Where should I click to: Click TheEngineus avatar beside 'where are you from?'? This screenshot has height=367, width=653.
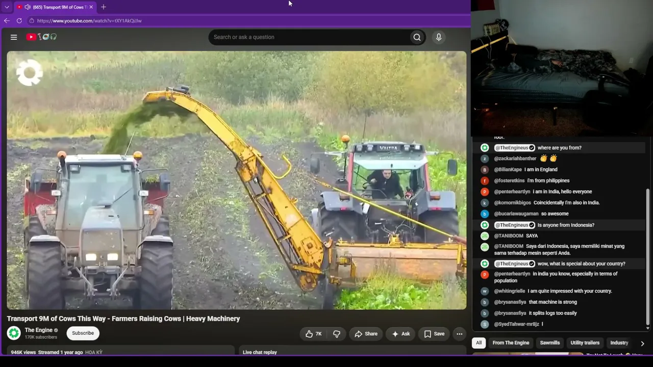click(485, 148)
